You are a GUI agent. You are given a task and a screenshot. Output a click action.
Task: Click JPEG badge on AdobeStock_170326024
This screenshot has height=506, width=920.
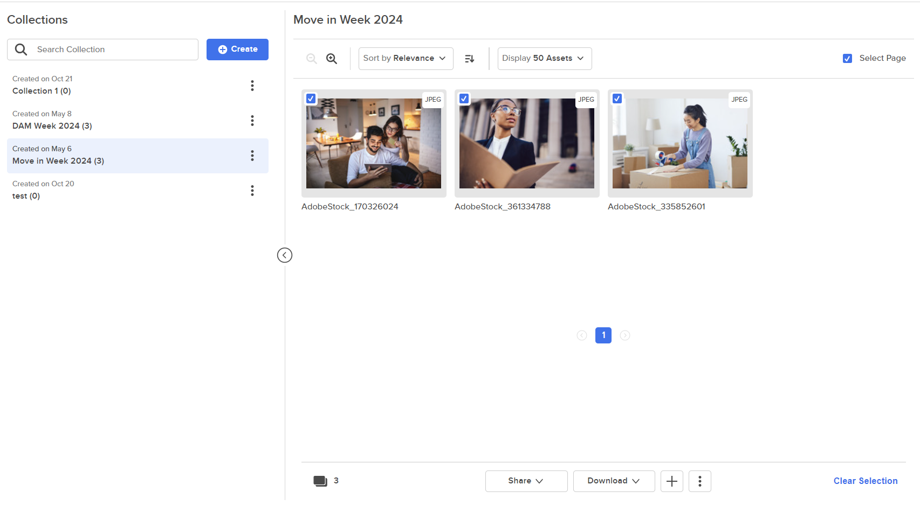click(x=433, y=100)
